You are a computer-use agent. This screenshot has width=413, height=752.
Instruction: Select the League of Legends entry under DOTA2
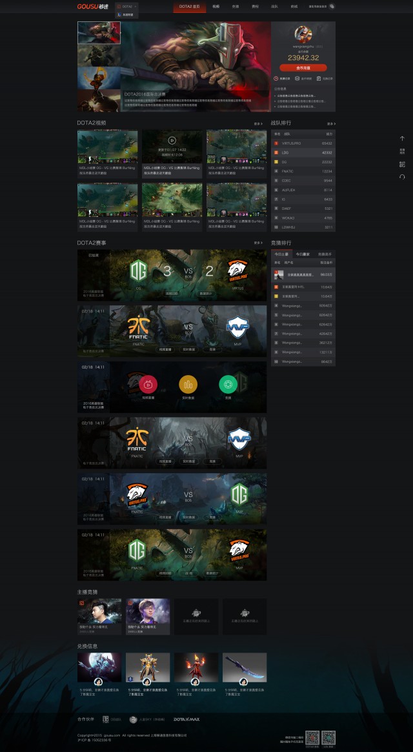click(127, 15)
